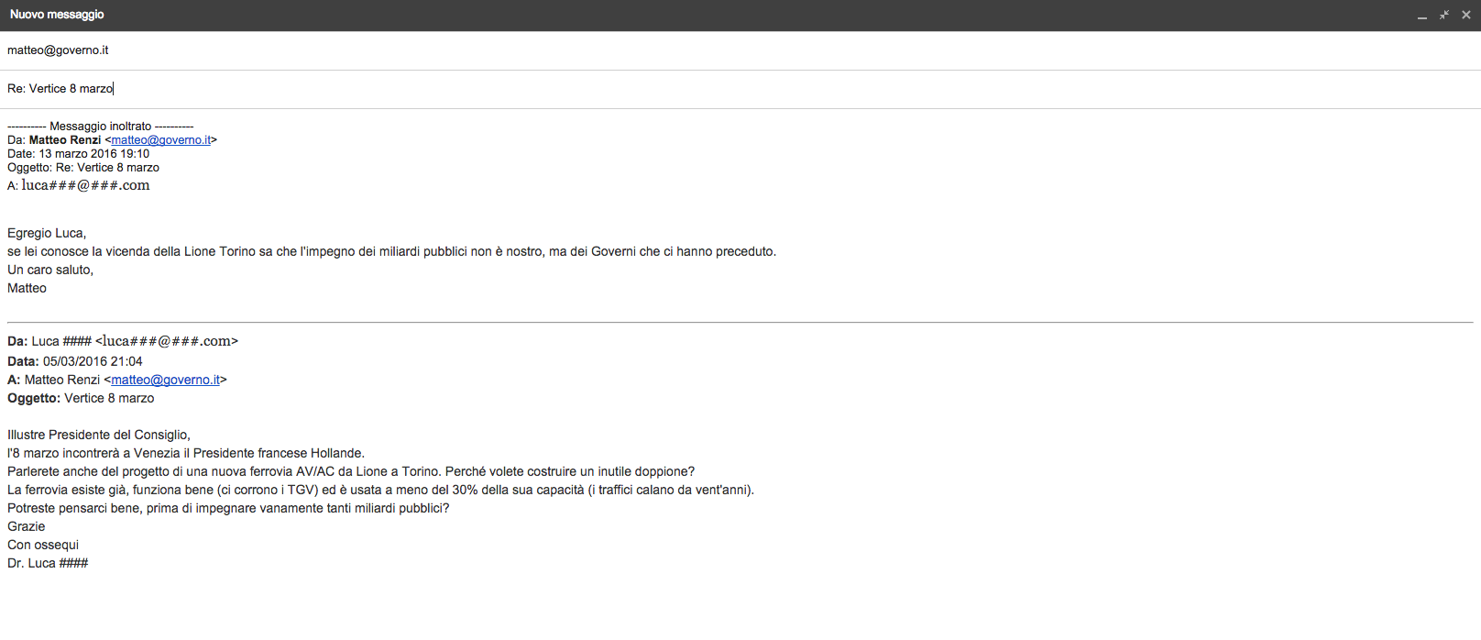
Task: Place cursor on Un caro saluto line
Action: (50, 270)
